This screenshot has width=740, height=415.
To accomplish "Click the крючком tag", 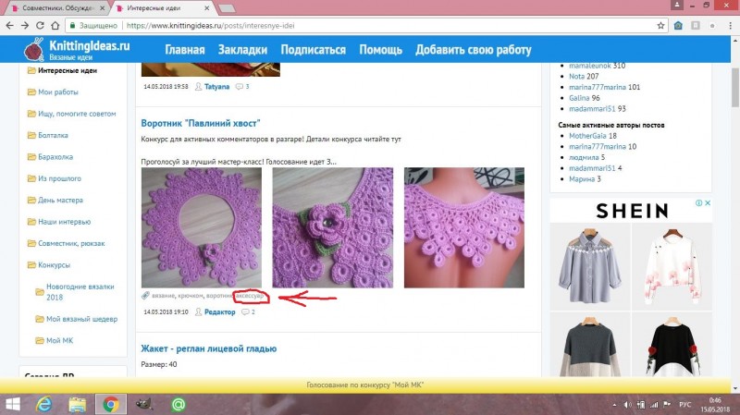I will 191,296.
